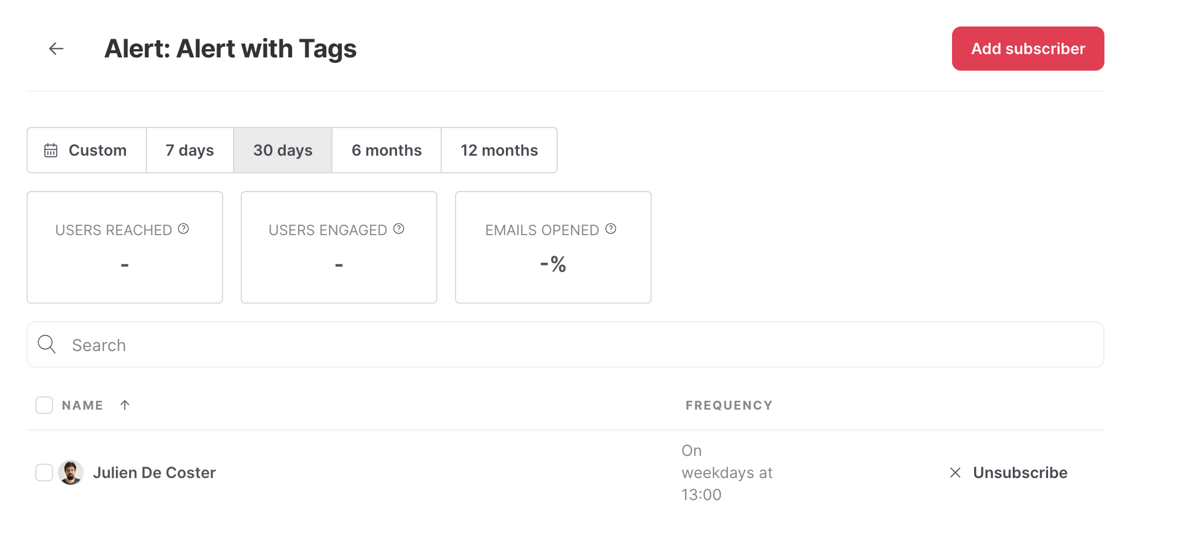The width and height of the screenshot is (1195, 541).
Task: Go back using the left arrow icon
Action: [x=56, y=49]
